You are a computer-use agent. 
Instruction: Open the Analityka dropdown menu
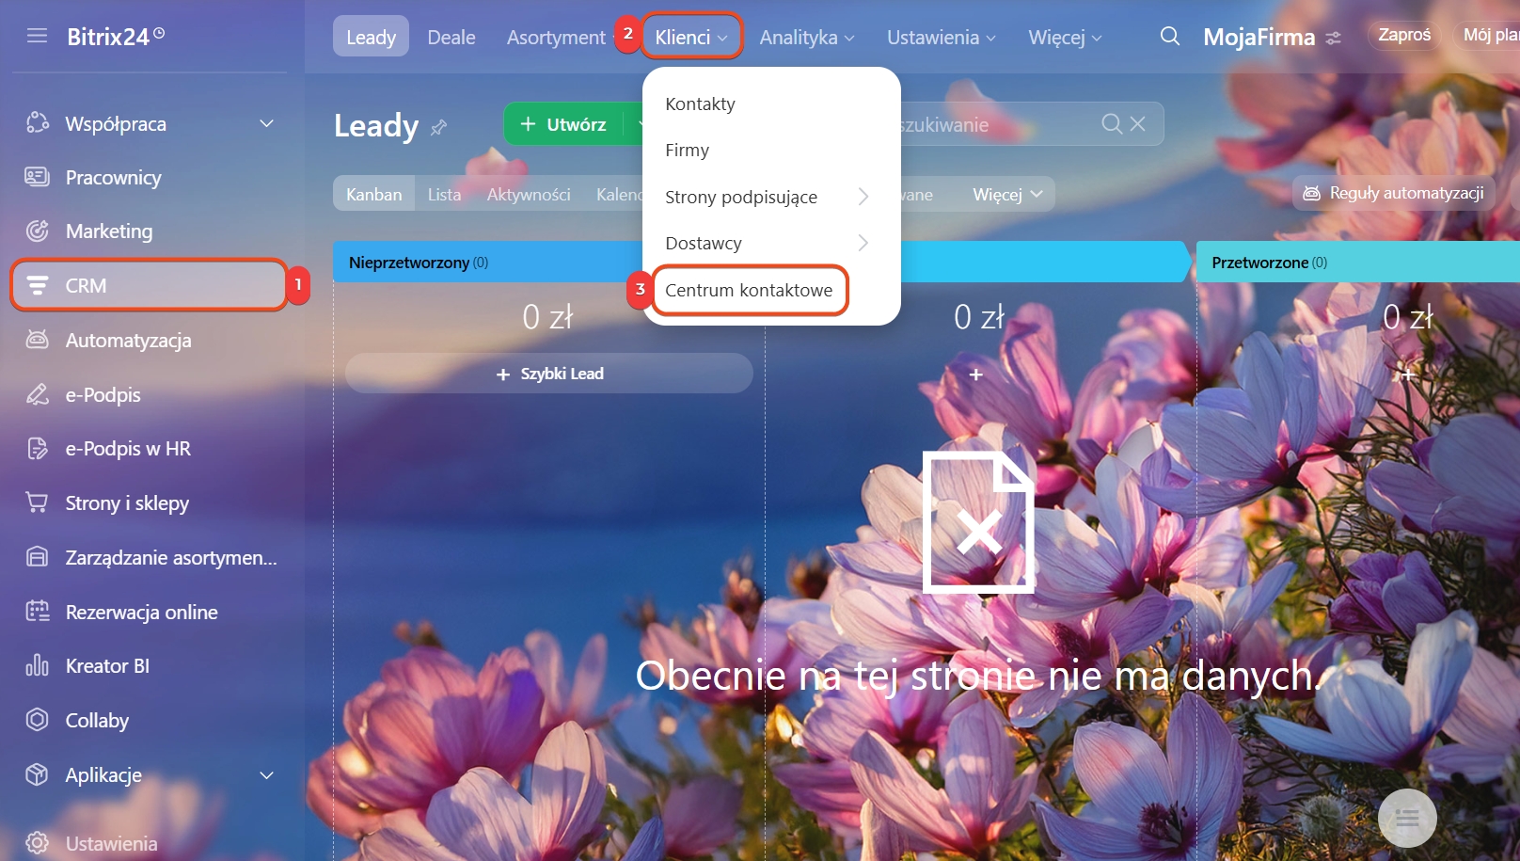pos(807,38)
